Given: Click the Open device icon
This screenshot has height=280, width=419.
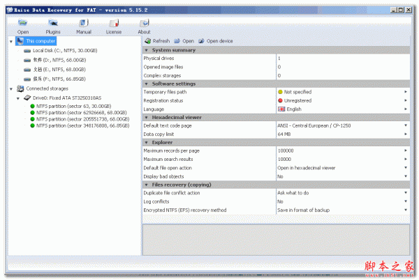Looking at the screenshot, I should [202, 41].
